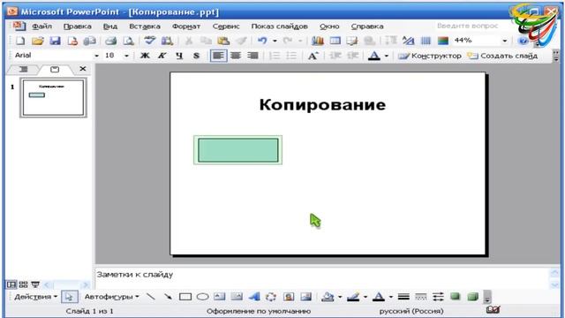This screenshot has width=565, height=318.
Task: Select the Line drawing tool
Action: pyautogui.click(x=151, y=297)
